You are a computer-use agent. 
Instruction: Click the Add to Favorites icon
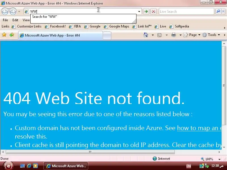tap(12, 35)
